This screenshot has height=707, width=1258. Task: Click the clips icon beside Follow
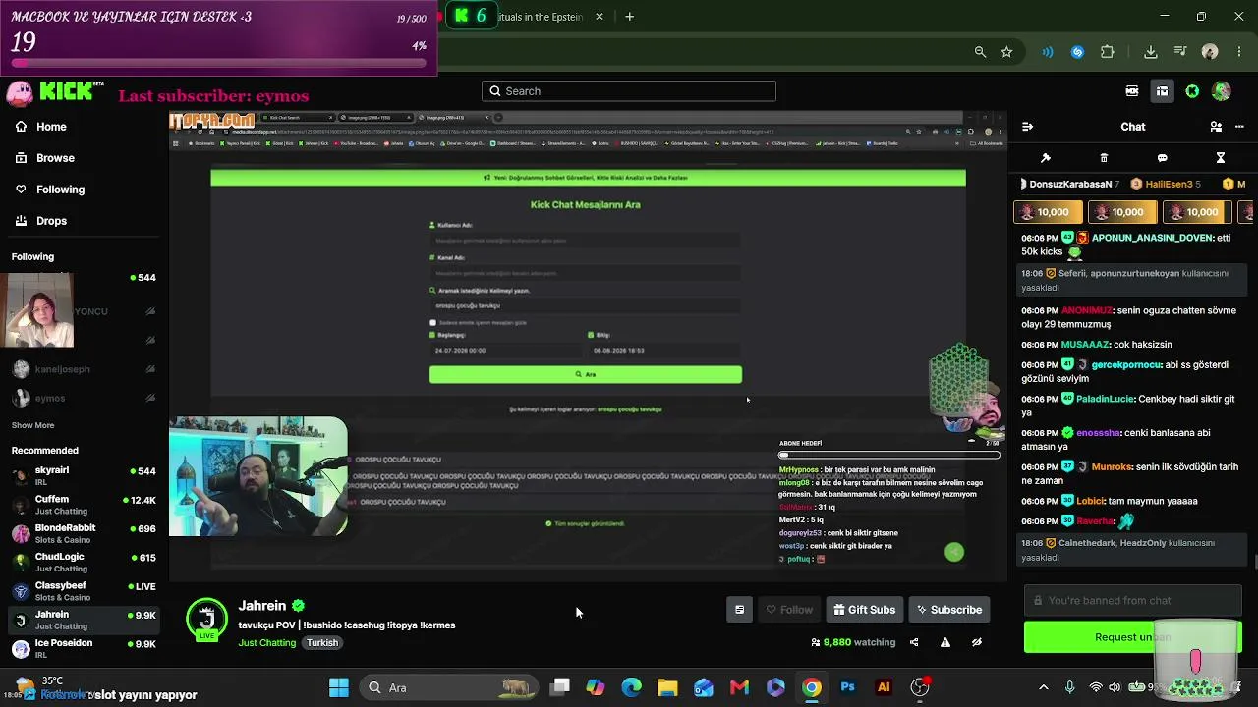(x=739, y=610)
